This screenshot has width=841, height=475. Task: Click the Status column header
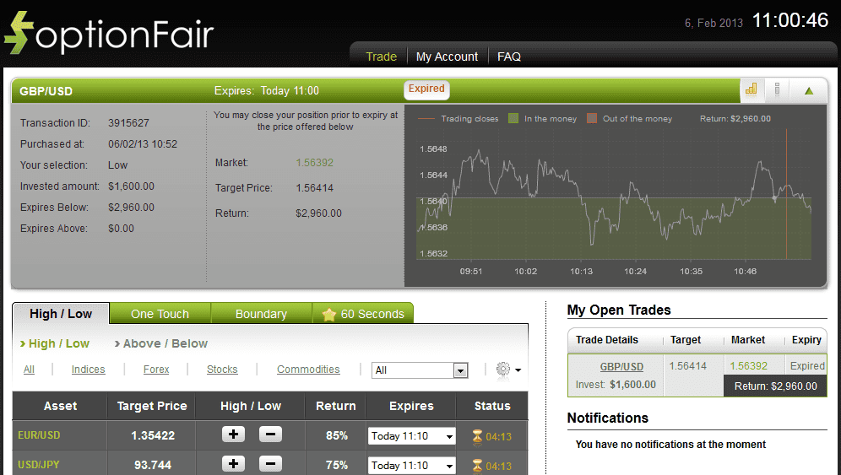[x=492, y=406]
